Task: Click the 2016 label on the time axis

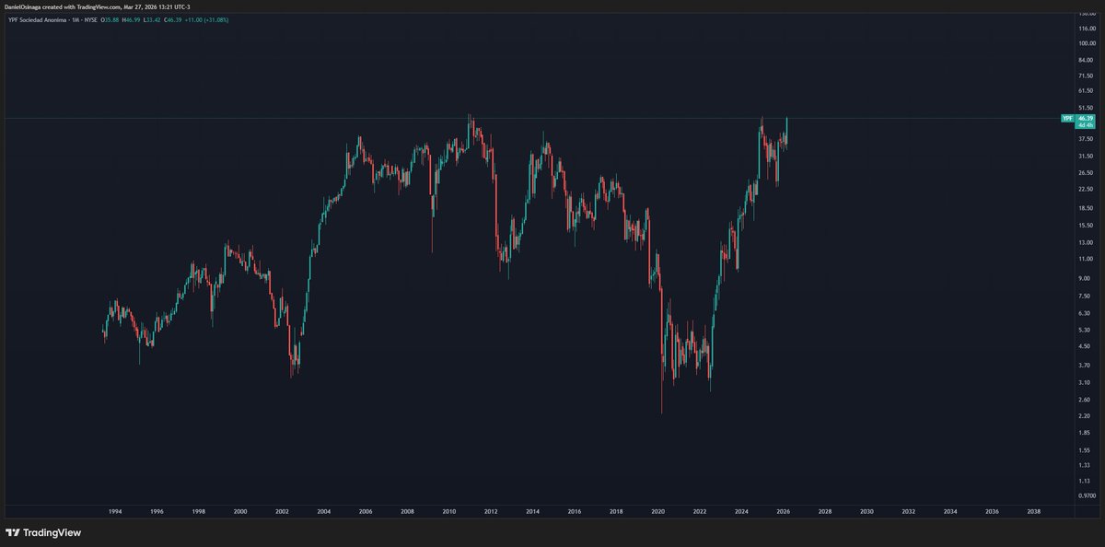Action: [574, 511]
